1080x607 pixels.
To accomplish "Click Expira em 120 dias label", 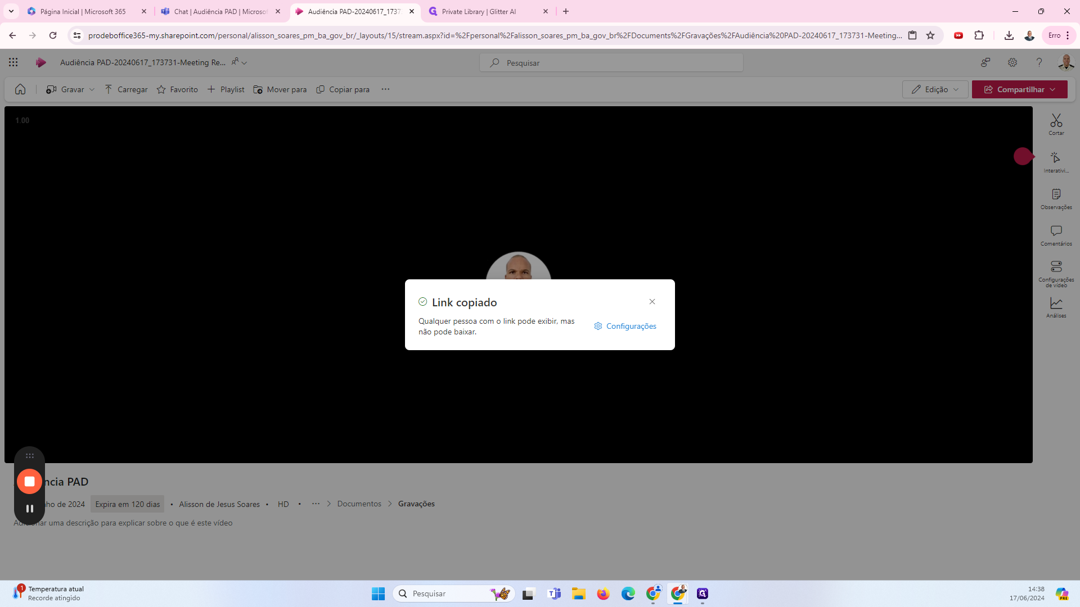I will coord(128,504).
